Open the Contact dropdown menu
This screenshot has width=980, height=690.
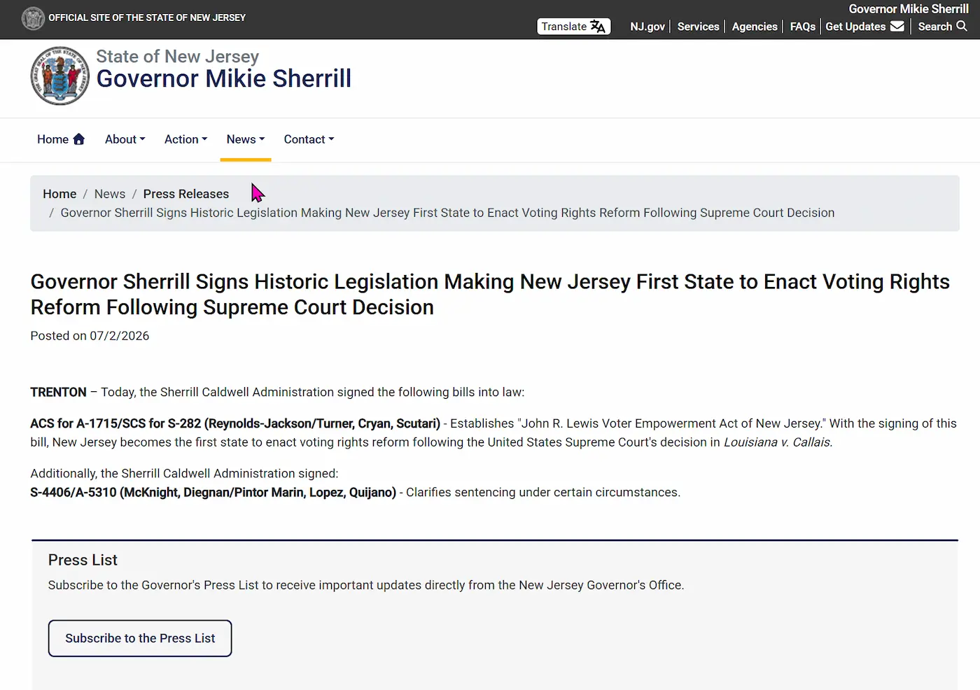pyautogui.click(x=309, y=139)
